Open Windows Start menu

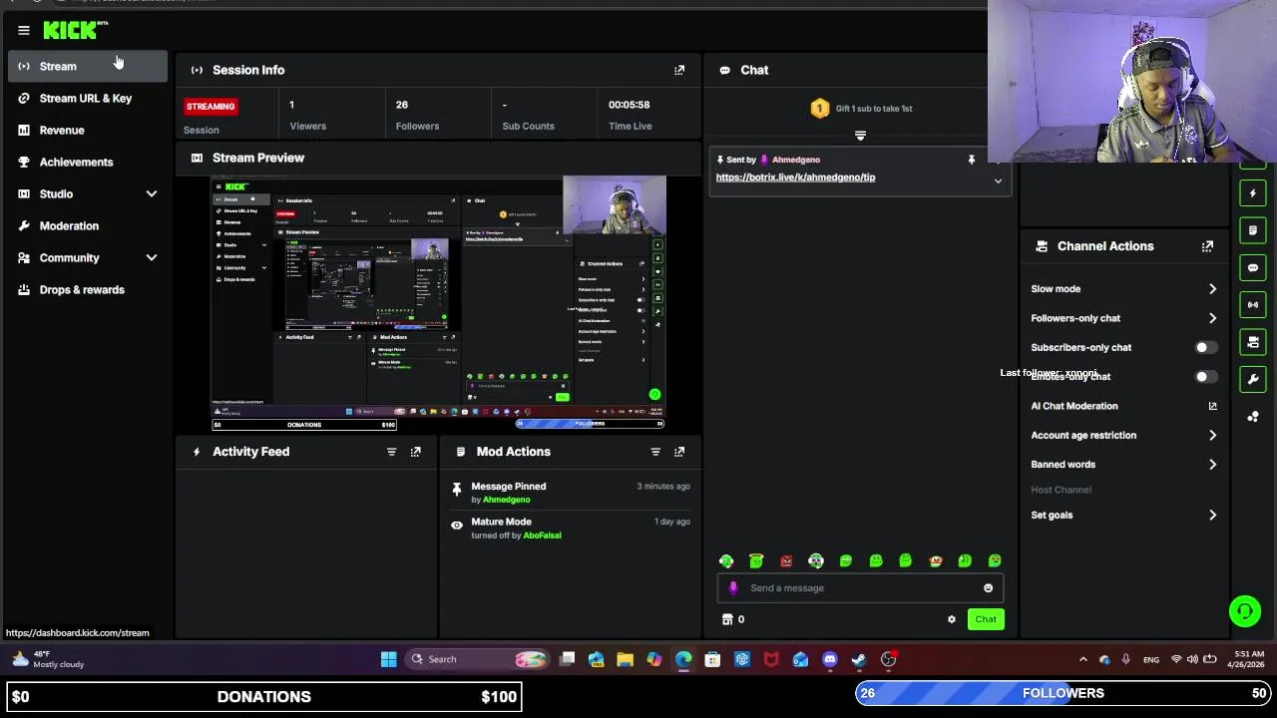point(389,659)
